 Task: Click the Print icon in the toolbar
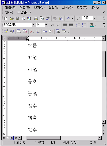coord(36,18)
